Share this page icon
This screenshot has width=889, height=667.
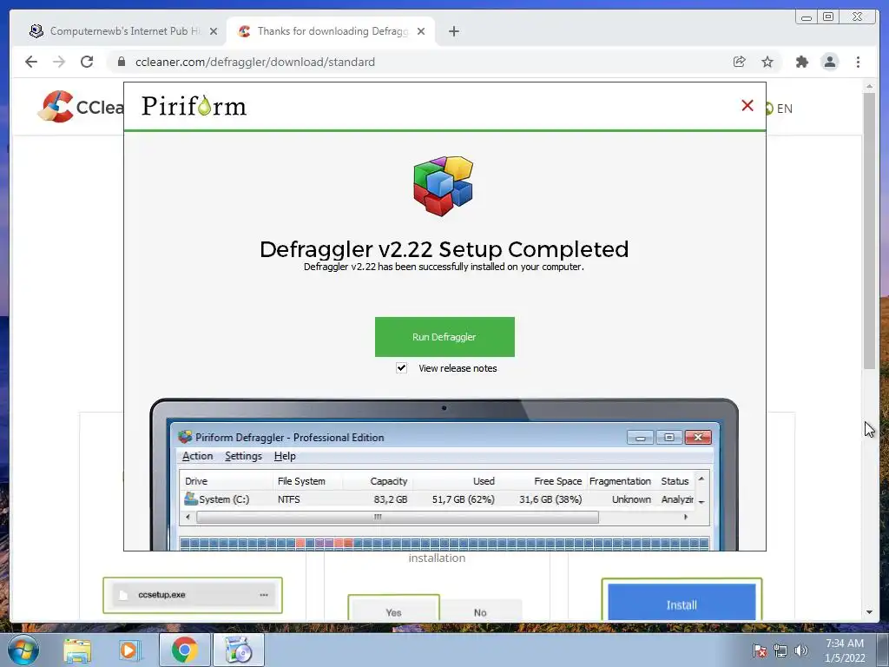[740, 62]
